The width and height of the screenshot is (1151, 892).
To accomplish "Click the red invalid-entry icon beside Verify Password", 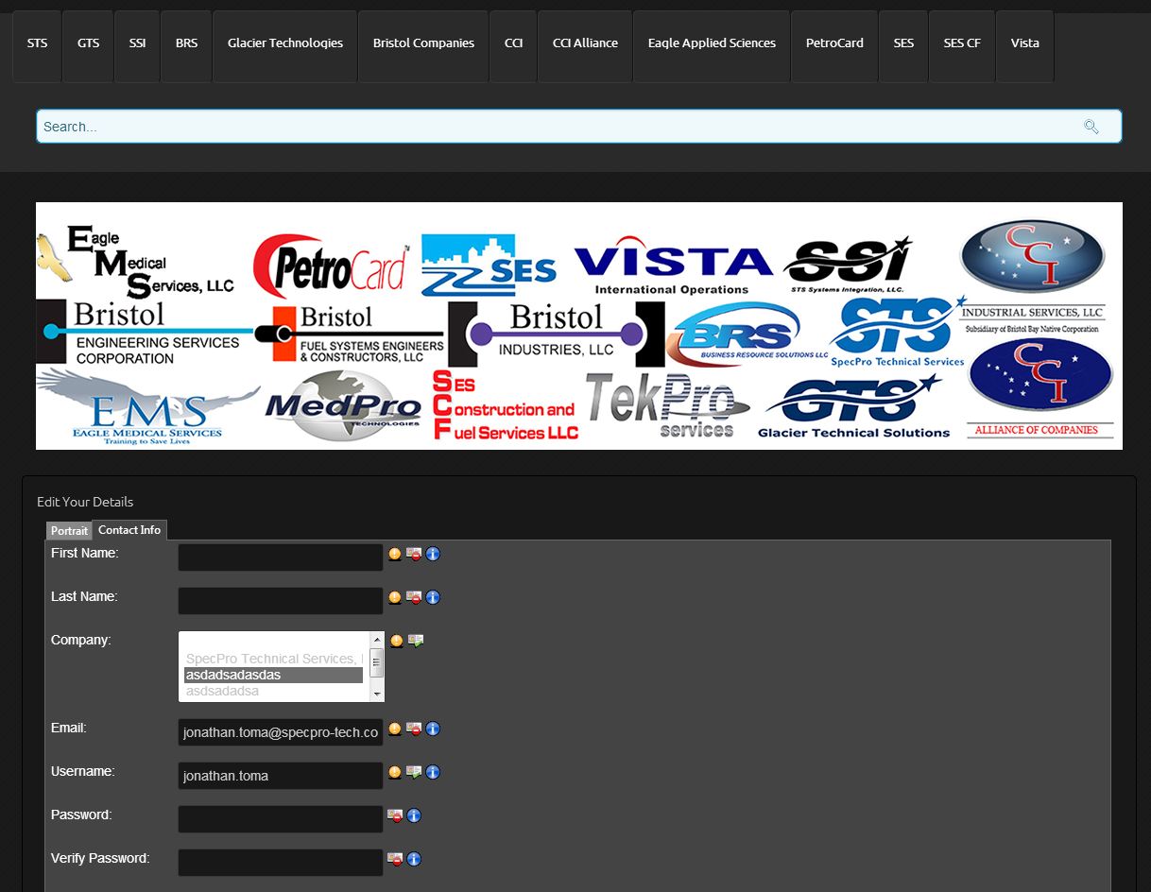I will (395, 859).
